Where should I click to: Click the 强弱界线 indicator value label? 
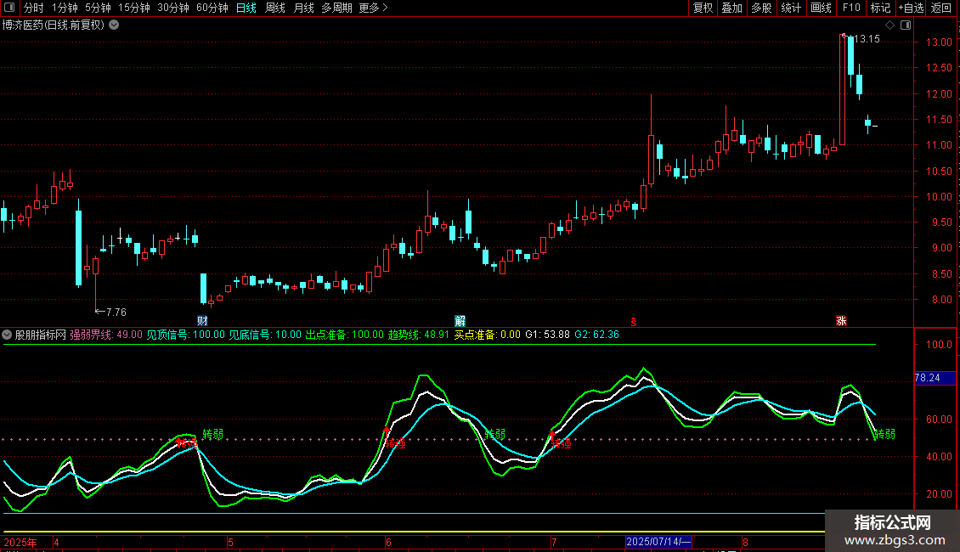click(106, 335)
